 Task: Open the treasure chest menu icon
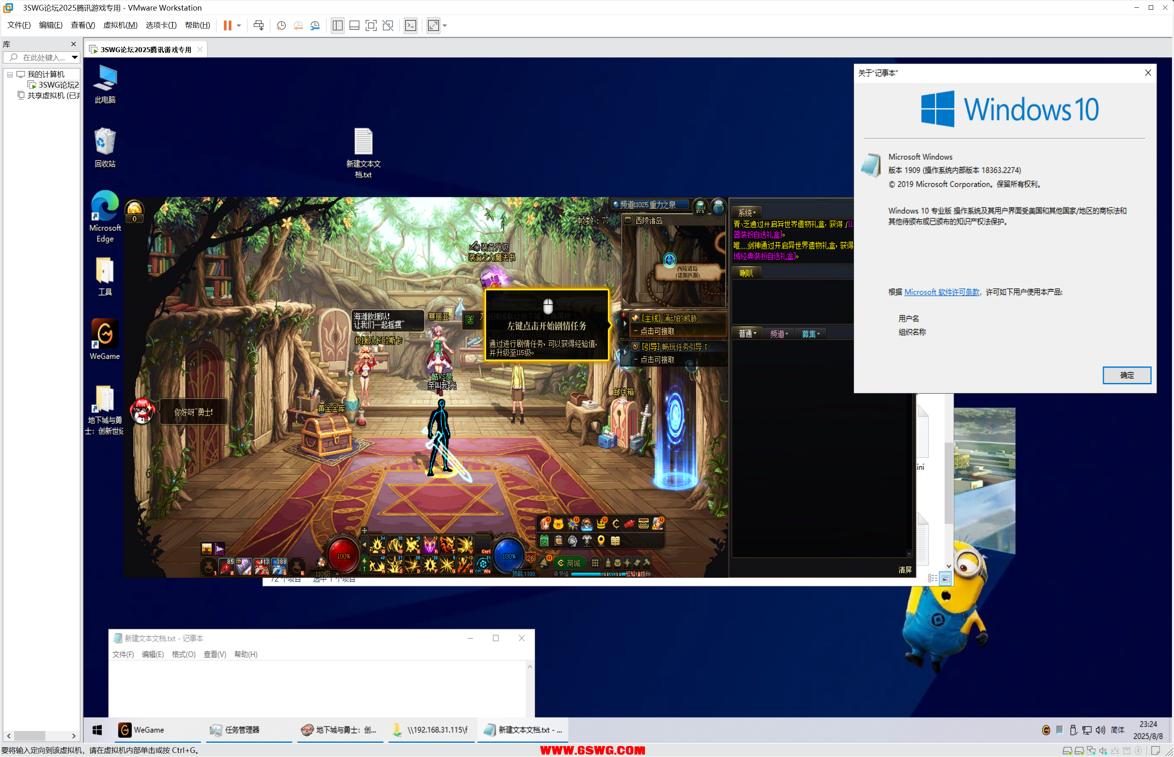(643, 524)
